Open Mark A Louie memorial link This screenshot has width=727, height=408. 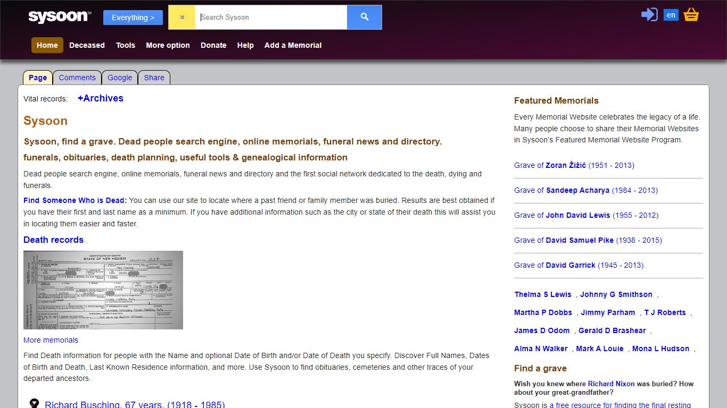point(600,348)
